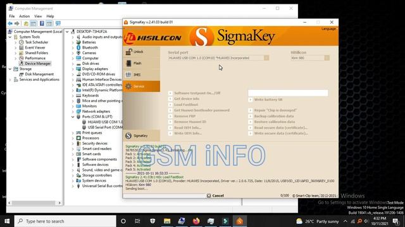
Task: Click Repair Chip is damaged button
Action: pos(273,110)
